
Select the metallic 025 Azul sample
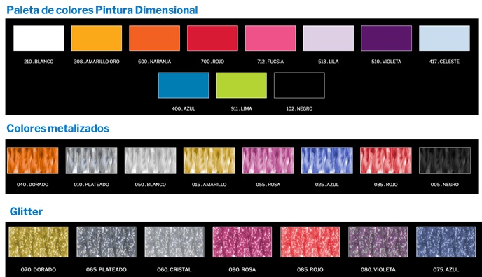(x=327, y=160)
